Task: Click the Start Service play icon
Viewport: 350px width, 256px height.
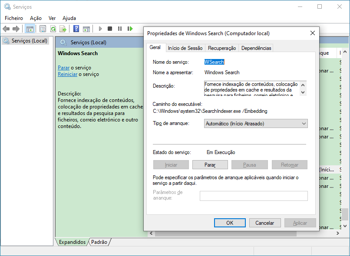Action: click(x=100, y=29)
